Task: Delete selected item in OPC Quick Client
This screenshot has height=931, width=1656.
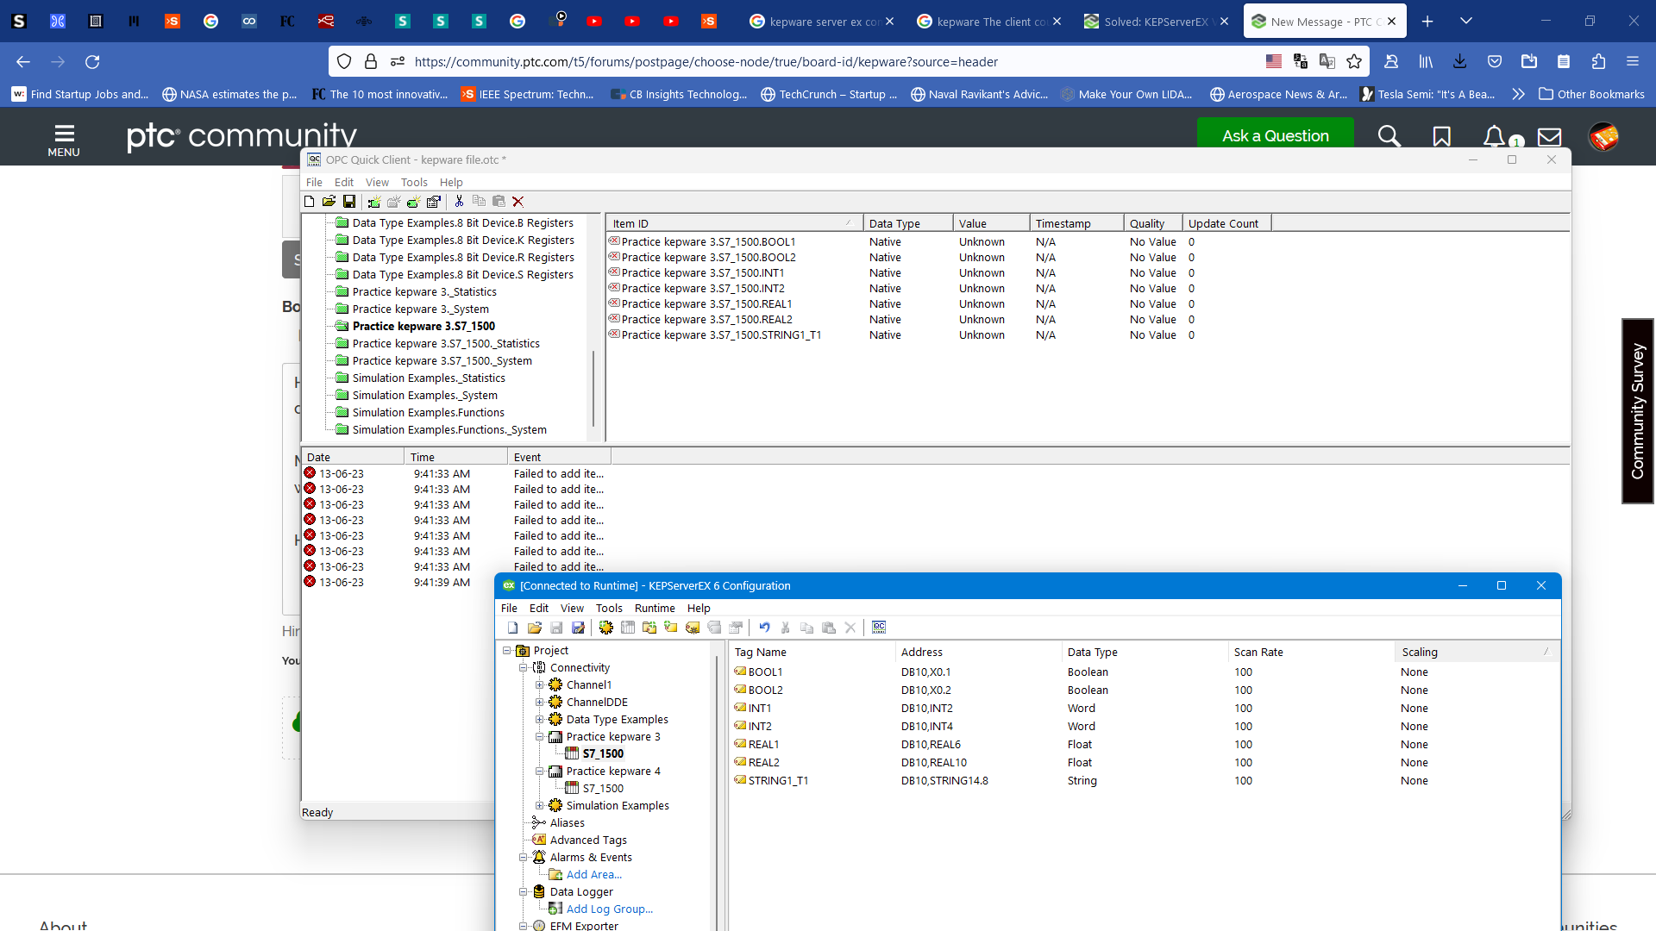Action: pyautogui.click(x=517, y=201)
